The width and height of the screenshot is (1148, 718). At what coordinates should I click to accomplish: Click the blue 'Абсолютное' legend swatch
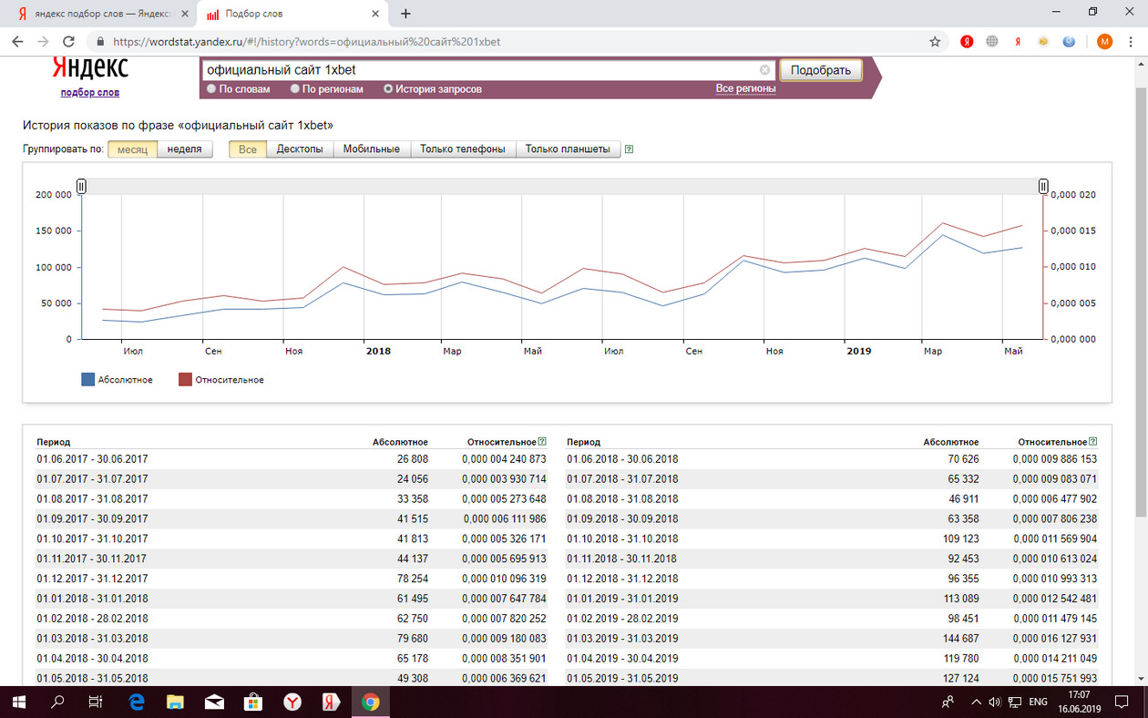click(x=88, y=379)
